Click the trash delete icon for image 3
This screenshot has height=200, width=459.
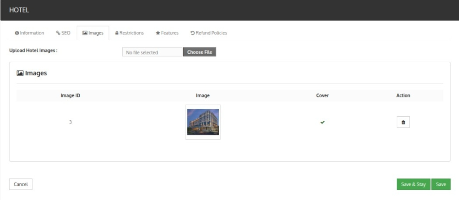click(403, 122)
